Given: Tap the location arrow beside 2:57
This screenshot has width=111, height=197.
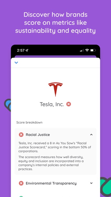Looking at the screenshot, I should point(27,50).
